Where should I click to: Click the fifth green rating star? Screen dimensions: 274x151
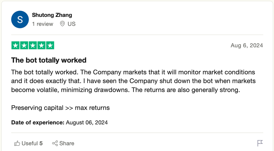tap(50, 45)
